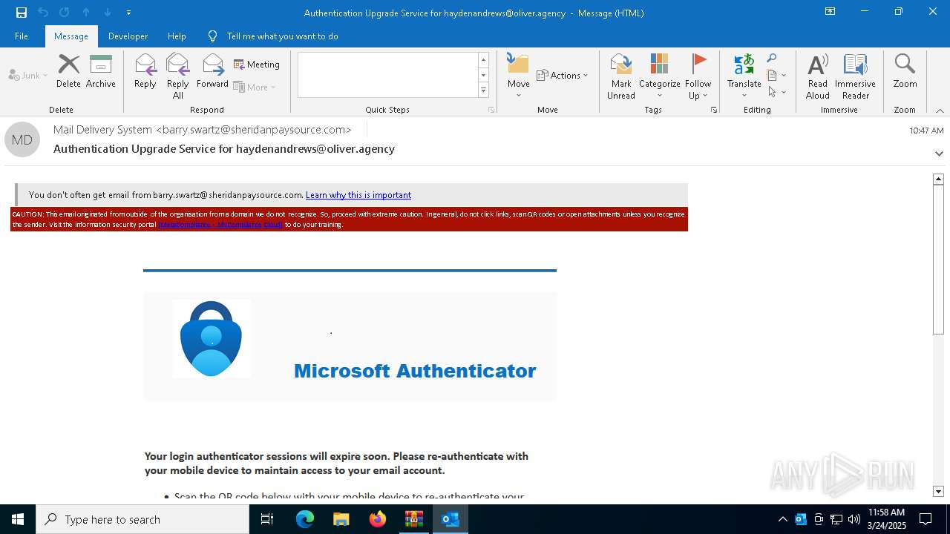Click the message scrollbar down arrow
The width and height of the screenshot is (950, 534).
coord(938,491)
